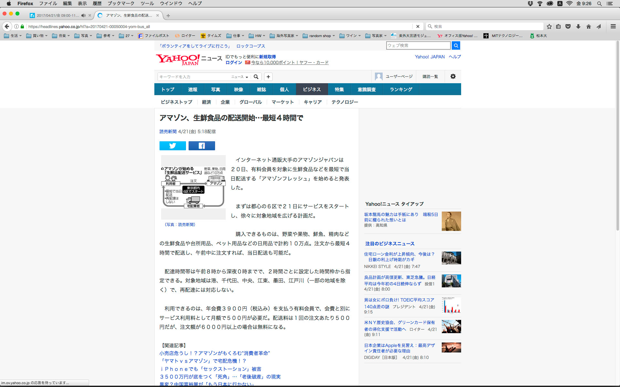
Task: Open the ニュース search category dropdown
Action: 240,77
